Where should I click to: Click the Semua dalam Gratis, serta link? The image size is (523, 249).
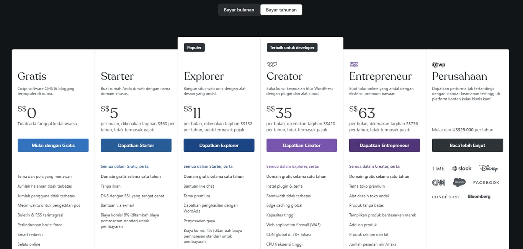(125, 166)
